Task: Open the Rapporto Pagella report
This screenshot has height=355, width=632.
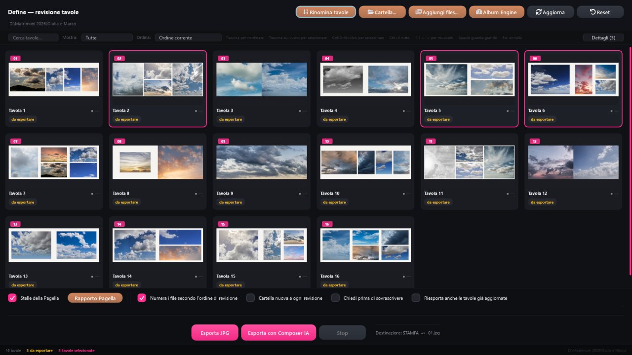Action: coord(95,298)
